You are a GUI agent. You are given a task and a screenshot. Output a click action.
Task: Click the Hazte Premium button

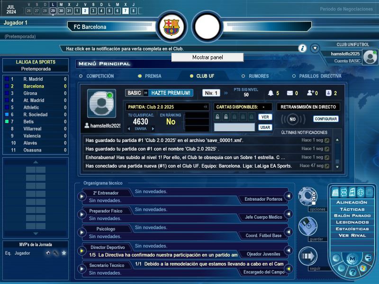tap(171, 93)
